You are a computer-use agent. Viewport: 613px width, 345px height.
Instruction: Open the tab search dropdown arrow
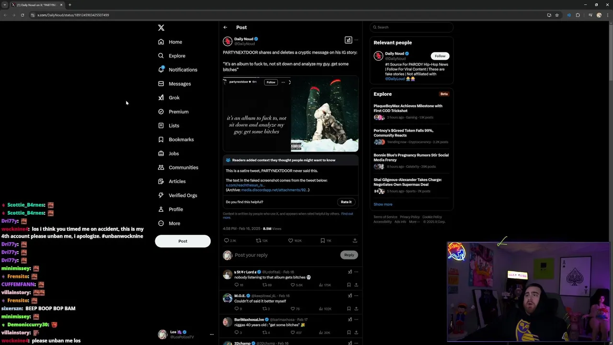point(5,5)
